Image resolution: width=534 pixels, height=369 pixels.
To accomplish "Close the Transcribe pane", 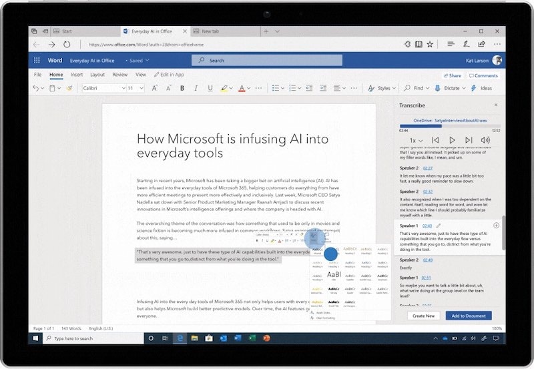I will (496, 105).
